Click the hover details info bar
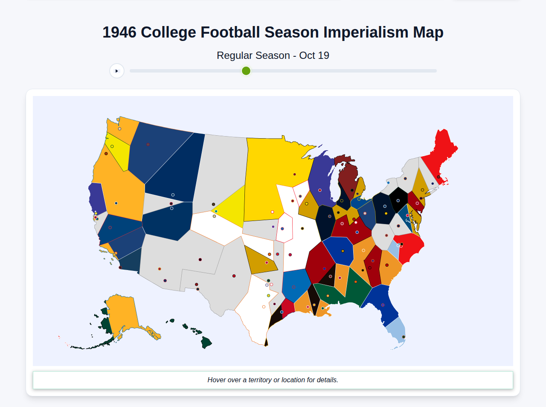546x407 pixels. tap(273, 380)
